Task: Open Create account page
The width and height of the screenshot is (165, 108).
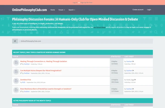Action: [138, 10]
